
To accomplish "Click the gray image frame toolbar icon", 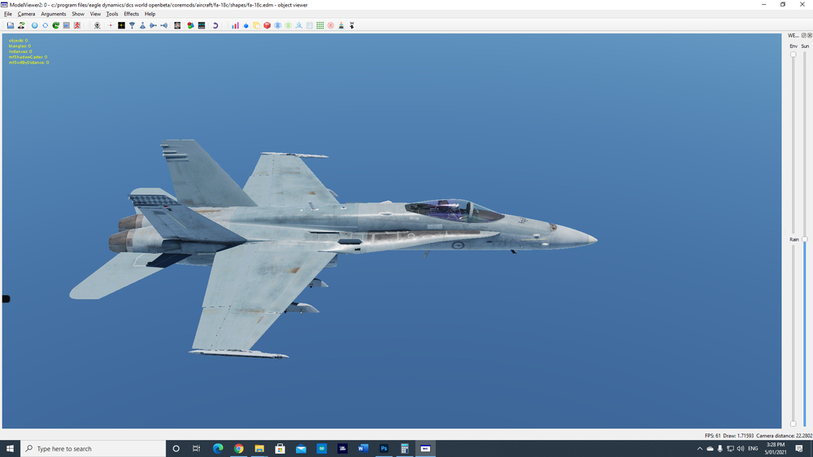I will click(x=67, y=25).
